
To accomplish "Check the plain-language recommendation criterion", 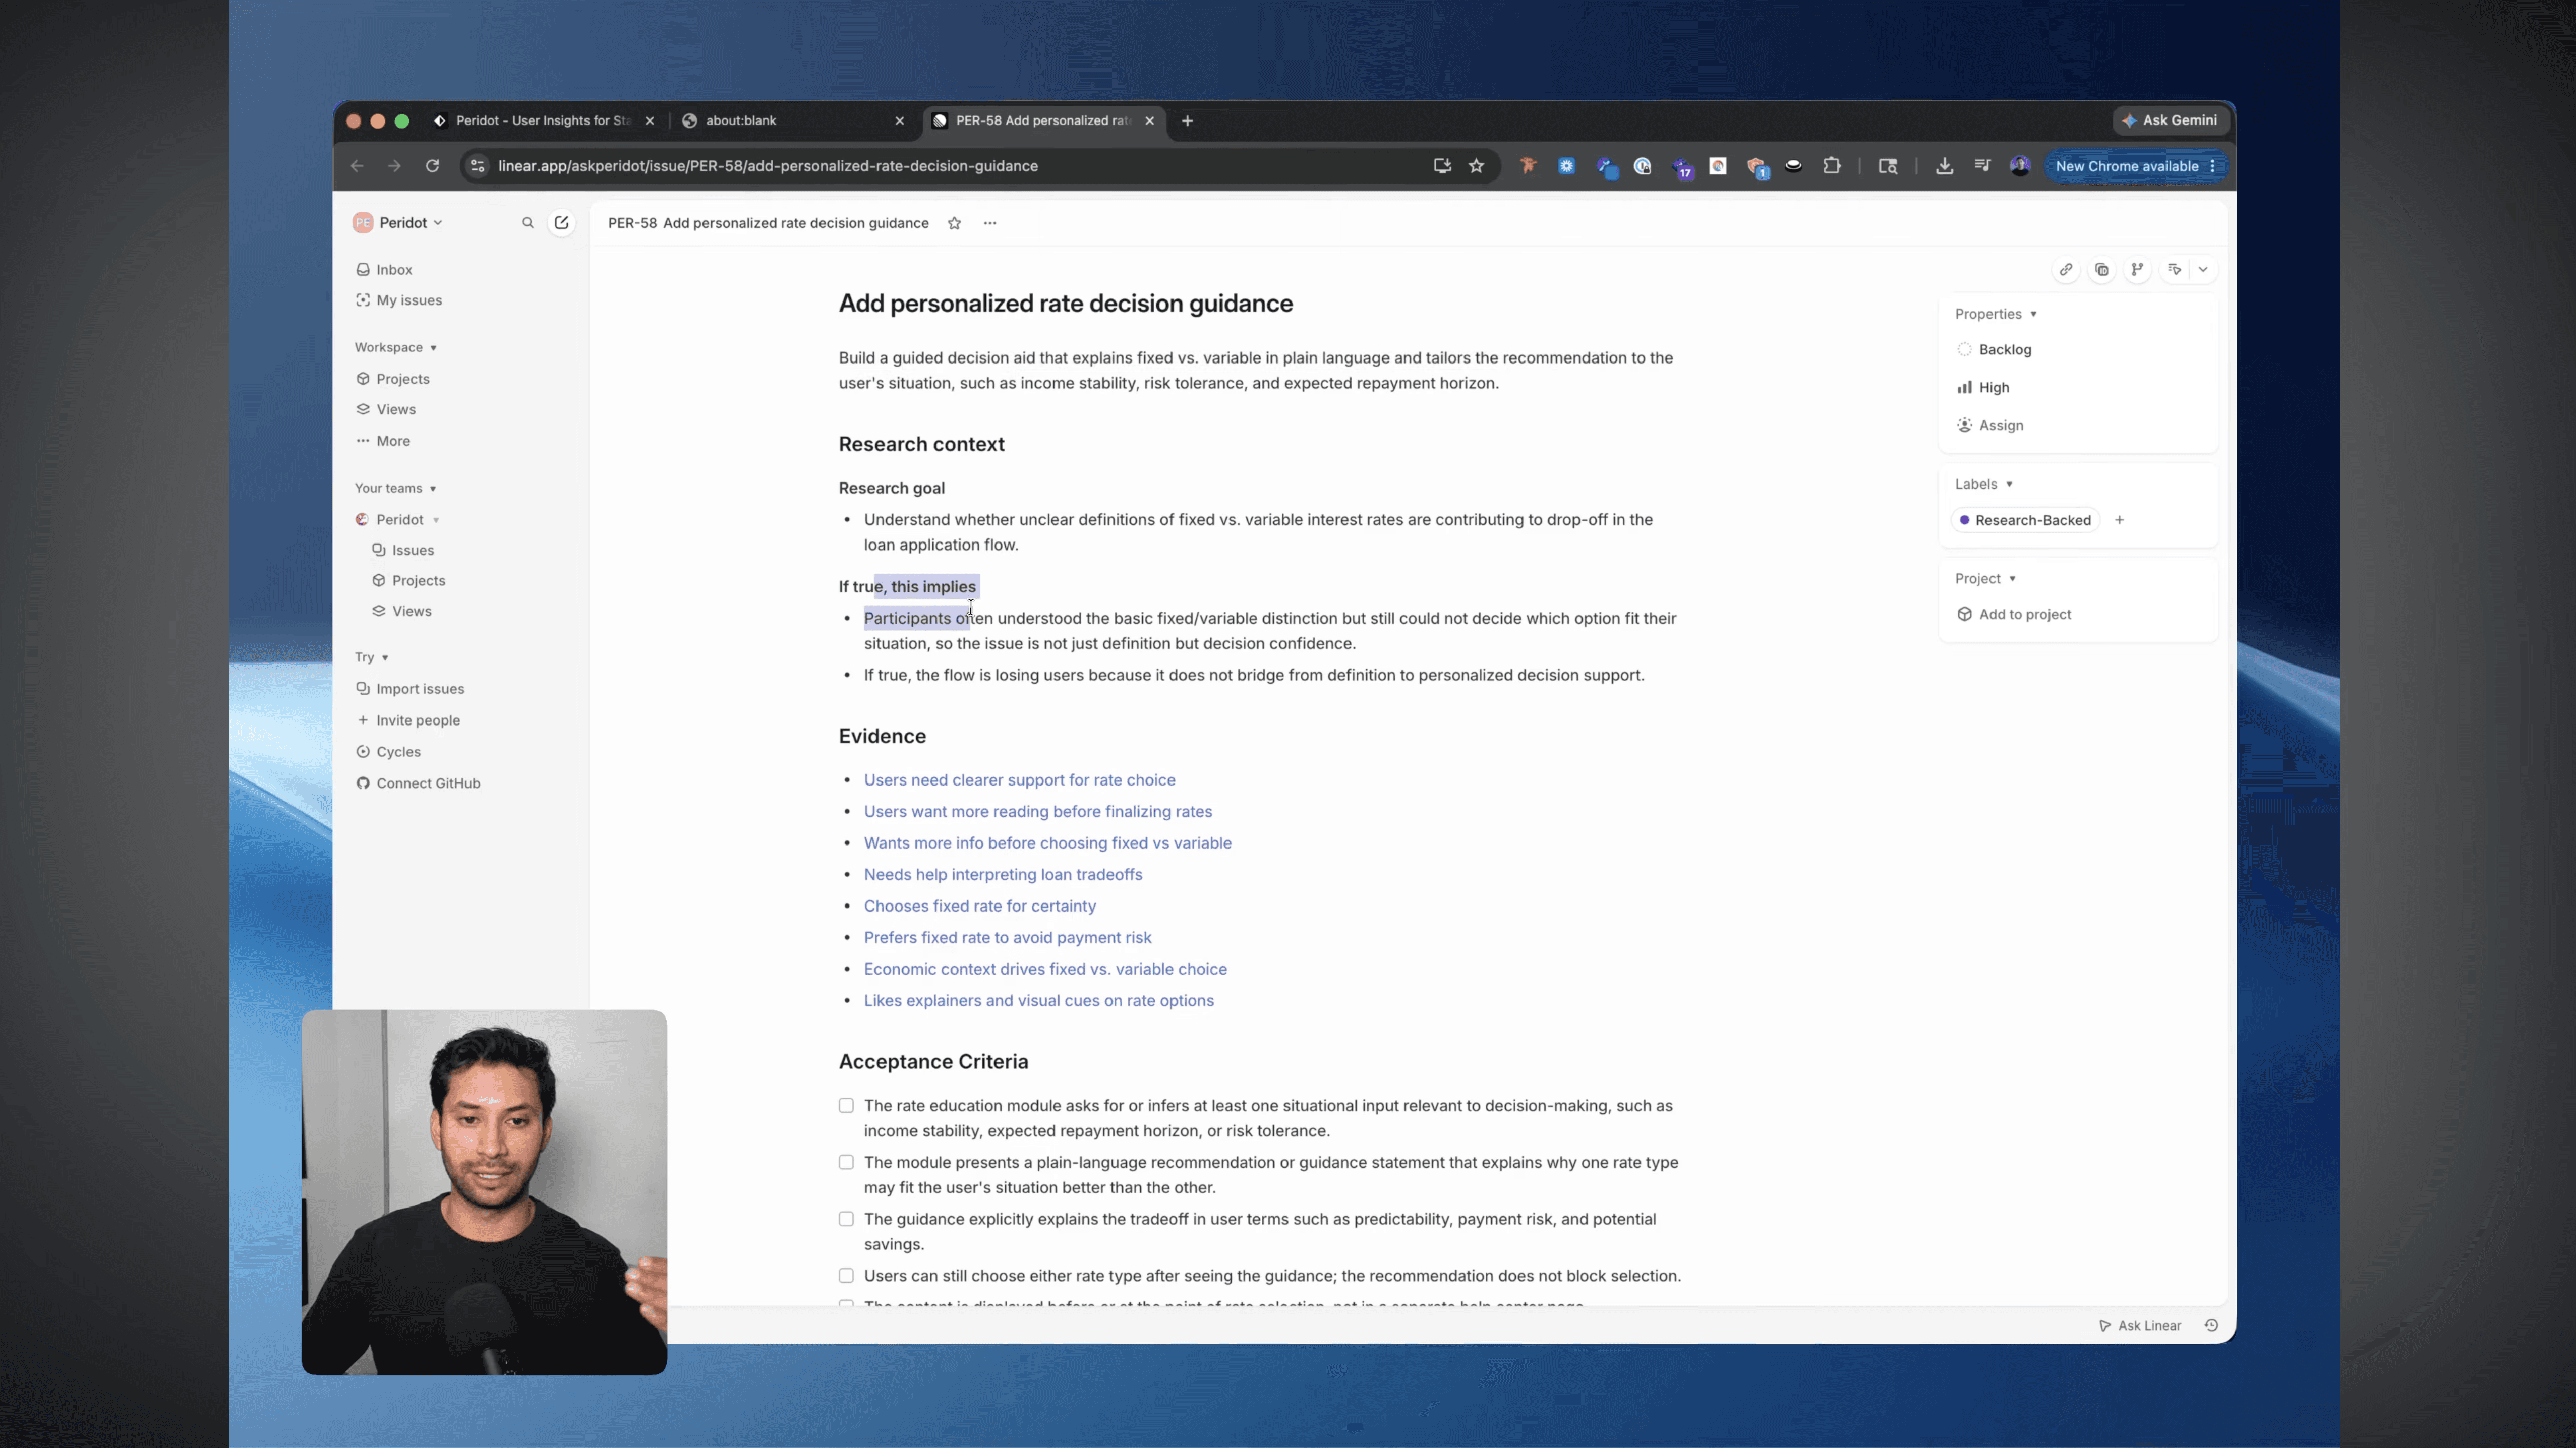I will click(x=846, y=1162).
